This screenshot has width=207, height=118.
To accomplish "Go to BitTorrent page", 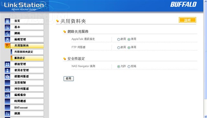I will (x=27, y=107).
